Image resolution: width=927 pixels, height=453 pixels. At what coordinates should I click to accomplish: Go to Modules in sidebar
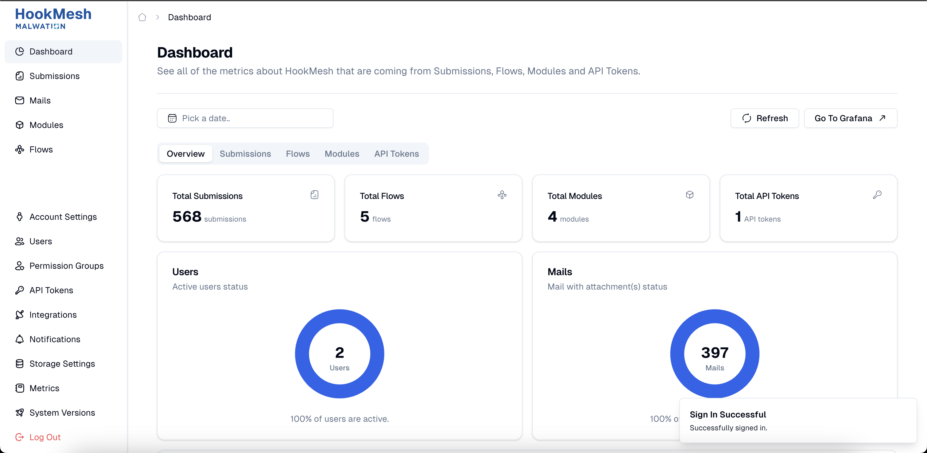[46, 125]
